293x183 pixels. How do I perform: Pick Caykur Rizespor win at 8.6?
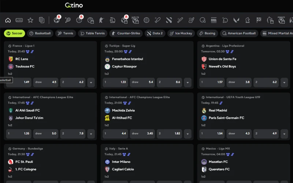coord(169,82)
